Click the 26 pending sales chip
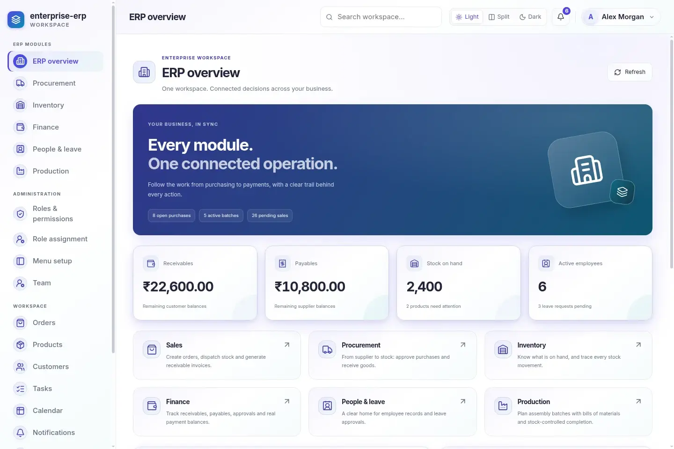The image size is (674, 449). tap(270, 216)
